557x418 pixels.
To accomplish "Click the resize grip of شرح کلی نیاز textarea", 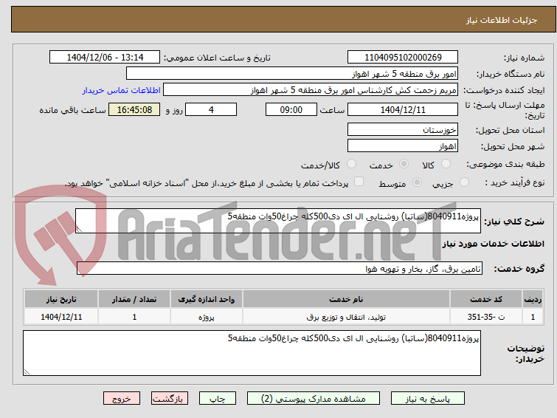I will 79,230.
